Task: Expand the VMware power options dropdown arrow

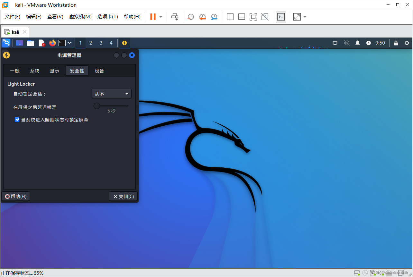Action: (161, 17)
